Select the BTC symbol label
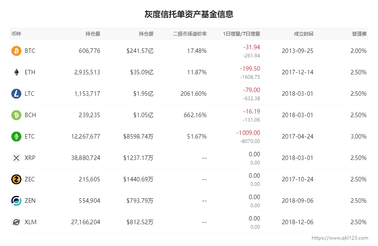The width and height of the screenshot is (378, 246). [30, 51]
